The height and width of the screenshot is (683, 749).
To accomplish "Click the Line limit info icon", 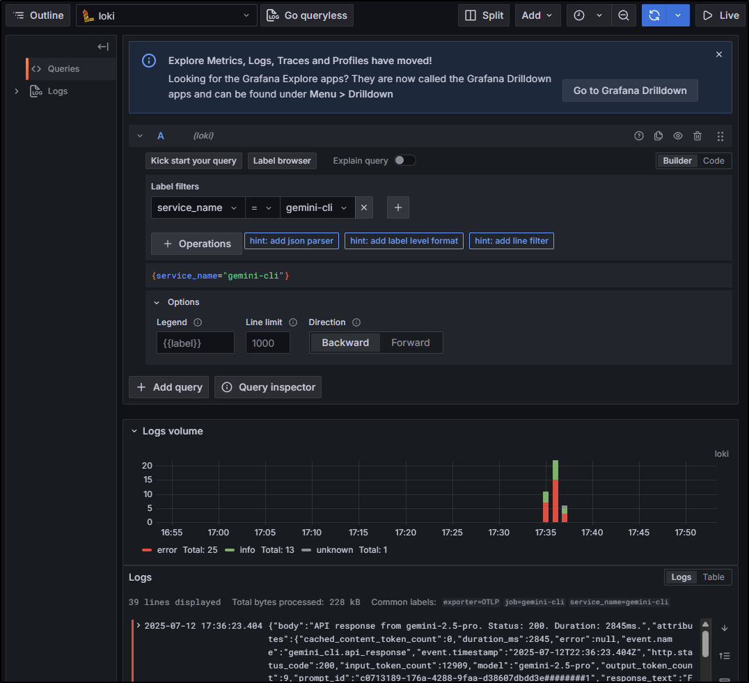I will tap(293, 322).
